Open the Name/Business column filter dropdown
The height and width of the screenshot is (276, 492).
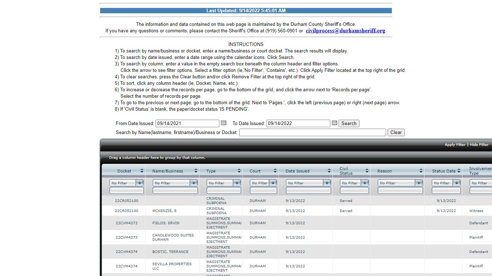[194, 183]
